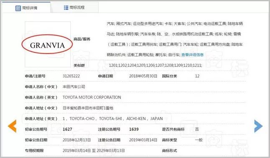The height and width of the screenshot is (158, 270).
Task: Click the 国际分类 label
Action: 169,76
